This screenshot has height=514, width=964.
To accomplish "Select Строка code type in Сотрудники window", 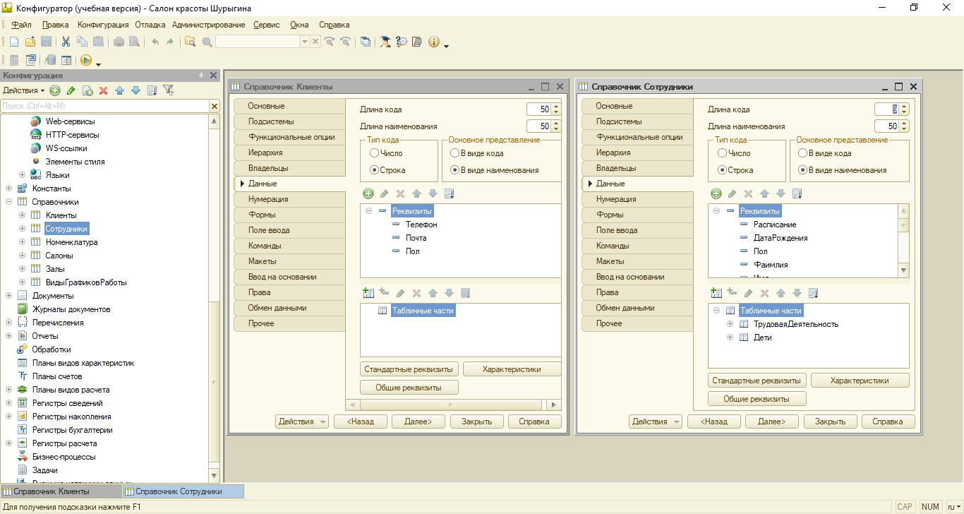I will click(x=722, y=170).
